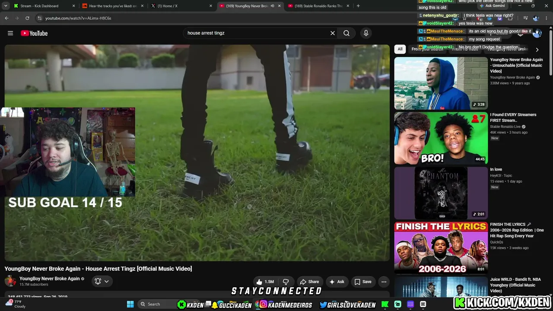Open YoungBoy Never Broke Again channel name
The width and height of the screenshot is (553, 311).
coord(50,279)
